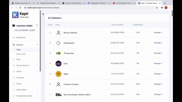Copy the cosmos18kk98w...2ygl47 address
The width and height of the screenshot is (182, 102).
click(x=25, y=30)
